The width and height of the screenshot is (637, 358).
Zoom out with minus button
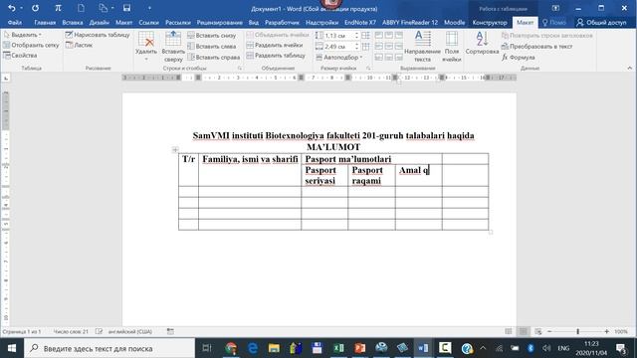click(x=549, y=331)
